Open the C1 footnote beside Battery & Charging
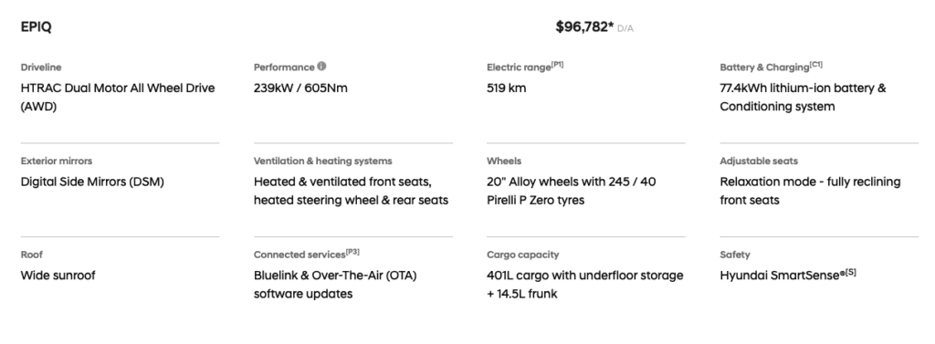Screen dimensions: 935x344 tap(815, 65)
